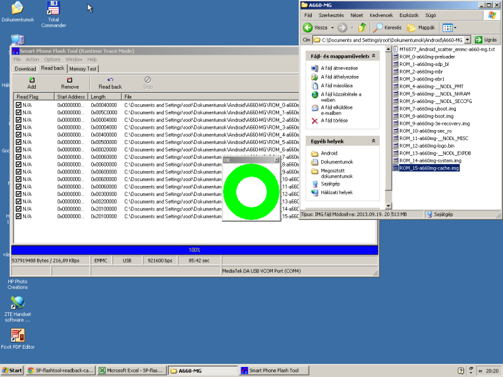503x377 pixels.
Task: Click the Add icon in Flash Tool toolbar
Action: (31, 80)
